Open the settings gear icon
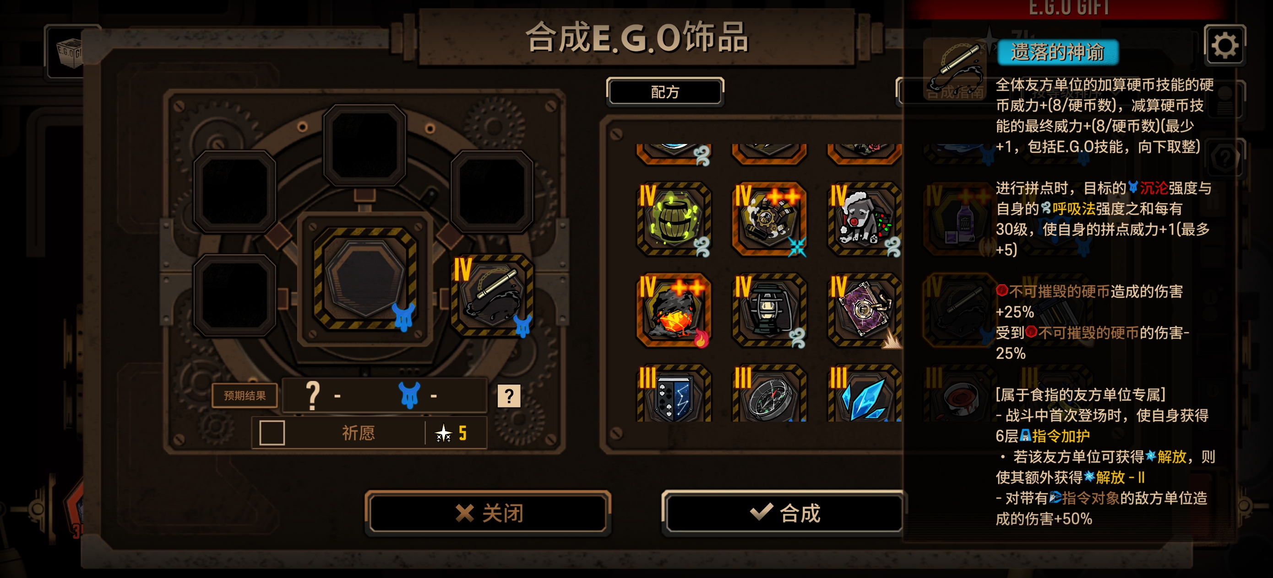1273x578 pixels. point(1224,46)
